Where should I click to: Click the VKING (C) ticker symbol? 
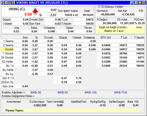pos(17,9)
